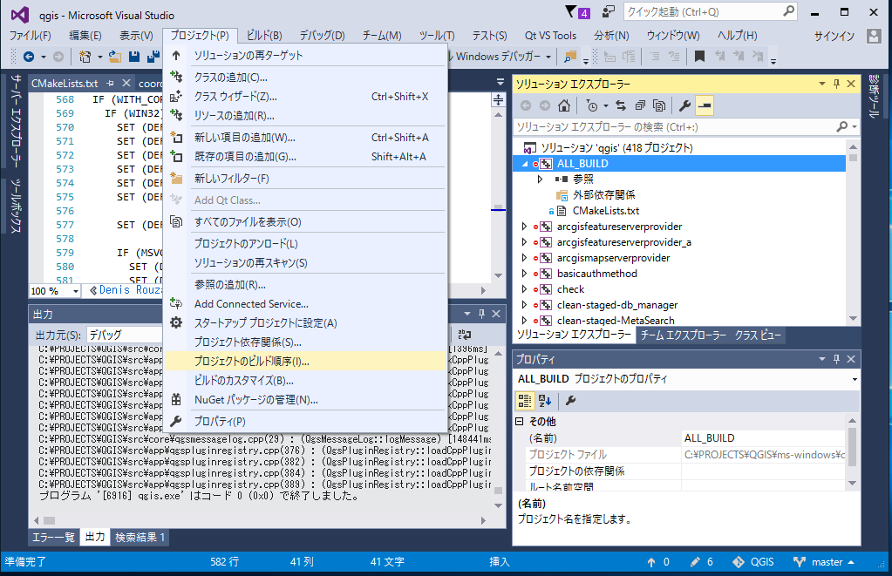Click the master branch button in status bar
This screenshot has width=892, height=576.
point(822,562)
